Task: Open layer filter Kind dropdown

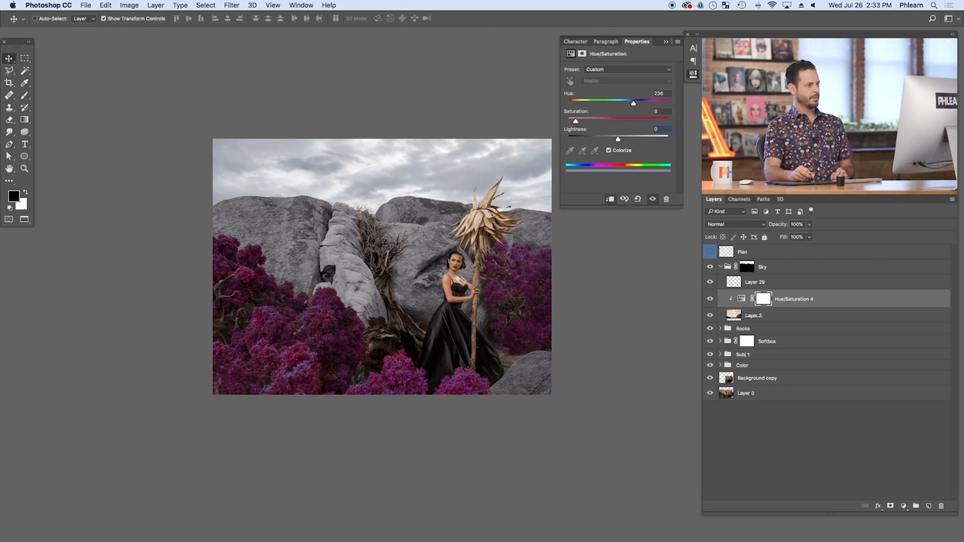Action: click(726, 212)
